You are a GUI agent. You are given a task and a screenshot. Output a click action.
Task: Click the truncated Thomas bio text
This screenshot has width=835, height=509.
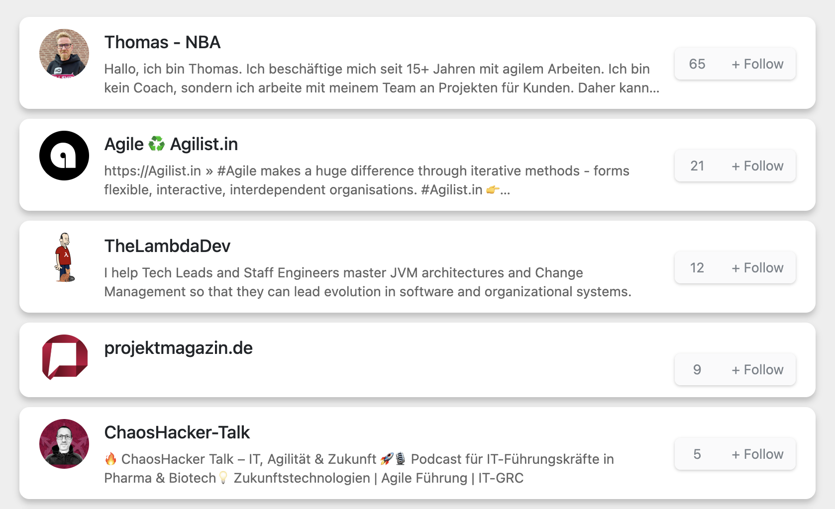[x=381, y=79]
